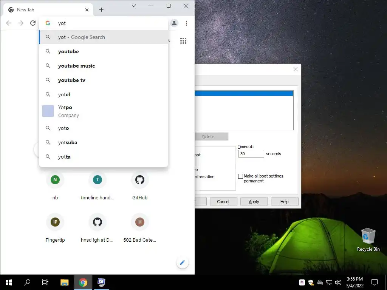Open the timeline.hand... shortcut
Viewport: 387px width, 290px height.
click(98, 185)
